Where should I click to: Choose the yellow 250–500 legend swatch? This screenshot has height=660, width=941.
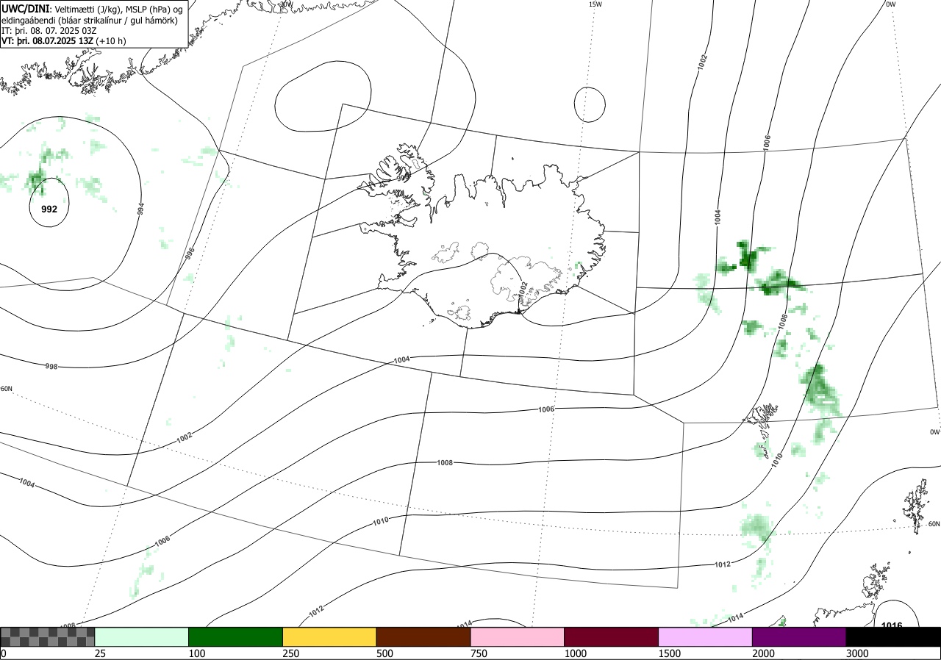[x=329, y=636]
